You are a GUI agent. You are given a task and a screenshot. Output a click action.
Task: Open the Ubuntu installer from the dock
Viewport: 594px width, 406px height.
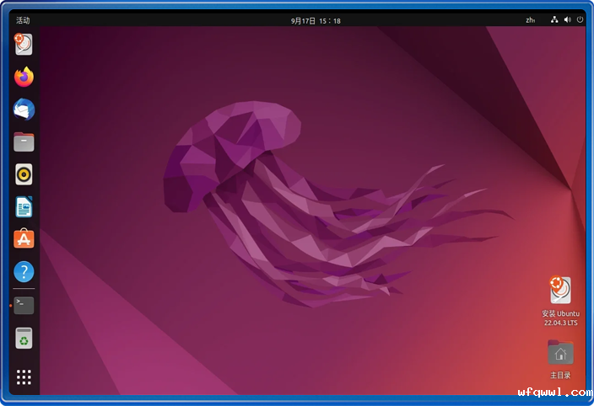24,44
